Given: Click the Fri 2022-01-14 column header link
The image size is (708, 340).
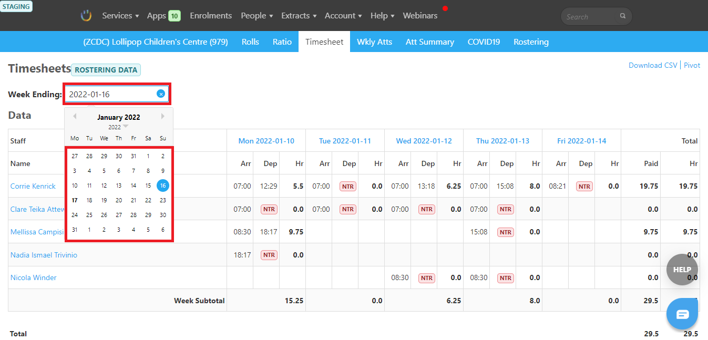Looking at the screenshot, I should tap(582, 141).
